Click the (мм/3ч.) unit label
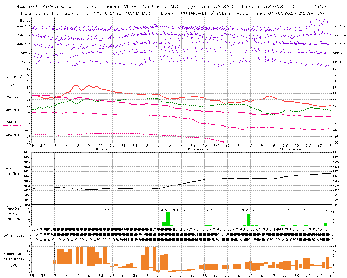 [14, 208]
